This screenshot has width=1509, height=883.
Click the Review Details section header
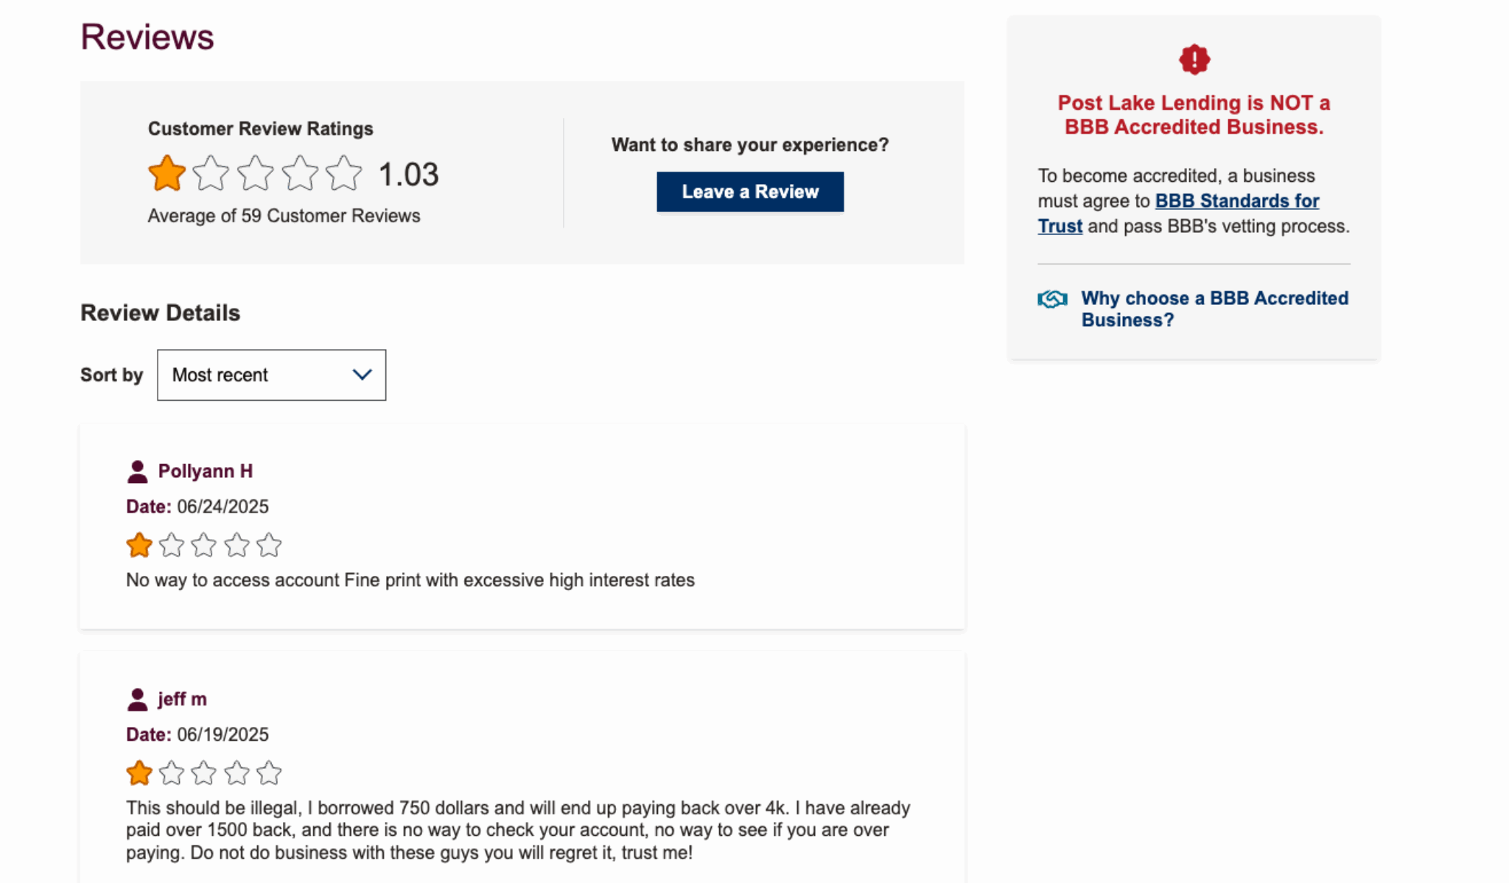pos(159,312)
